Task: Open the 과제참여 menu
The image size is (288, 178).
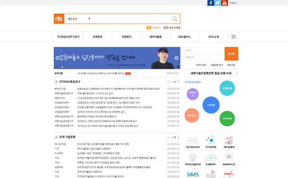Action: [97, 37]
